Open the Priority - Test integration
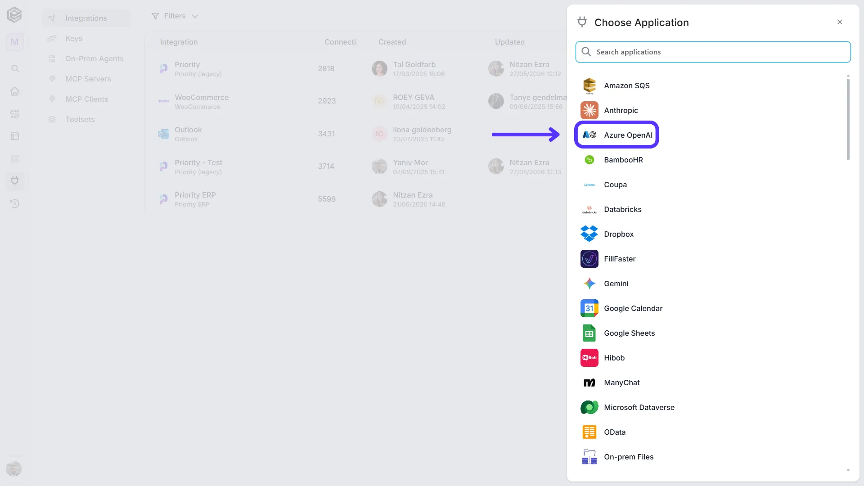Screen dimensions: 864x486 point(355,166)
